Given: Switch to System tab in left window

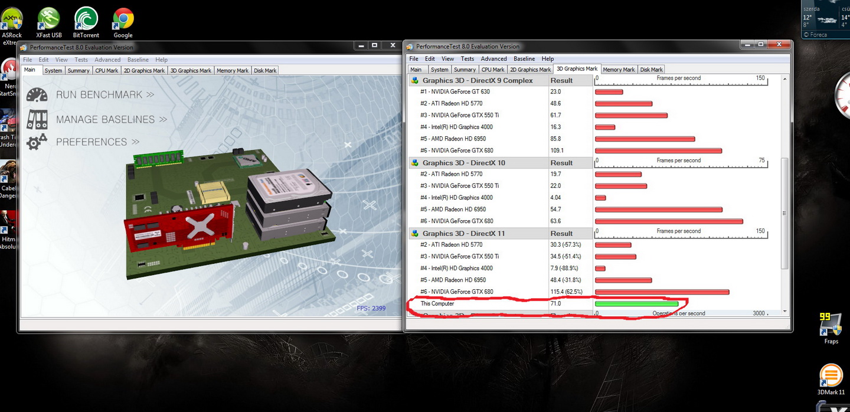Looking at the screenshot, I should 53,70.
